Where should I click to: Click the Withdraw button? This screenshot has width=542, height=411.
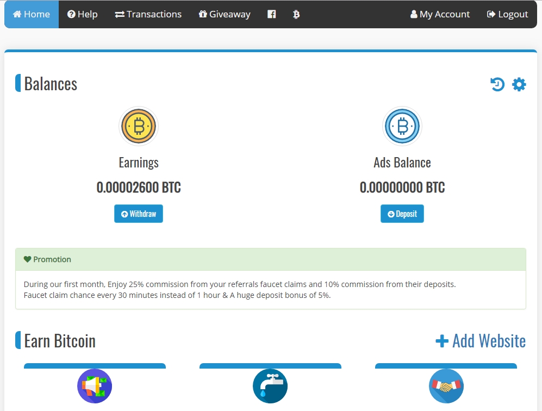[139, 214]
